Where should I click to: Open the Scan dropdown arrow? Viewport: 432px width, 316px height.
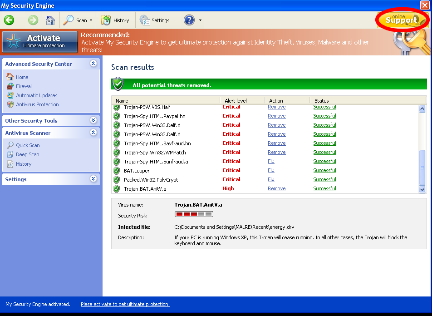click(91, 20)
